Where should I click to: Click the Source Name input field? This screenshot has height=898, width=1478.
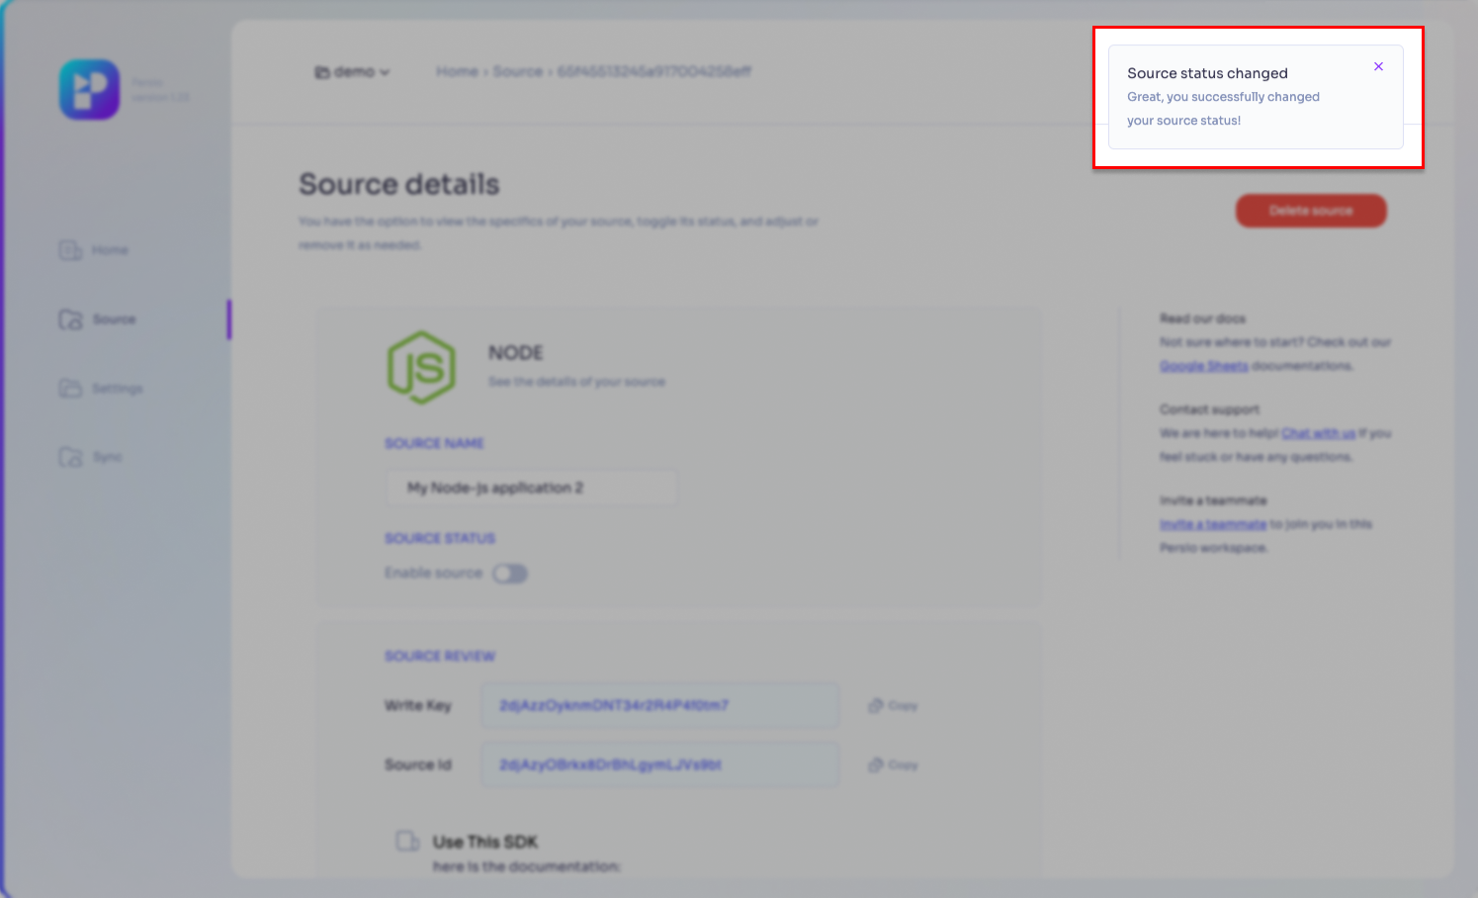[x=531, y=488]
